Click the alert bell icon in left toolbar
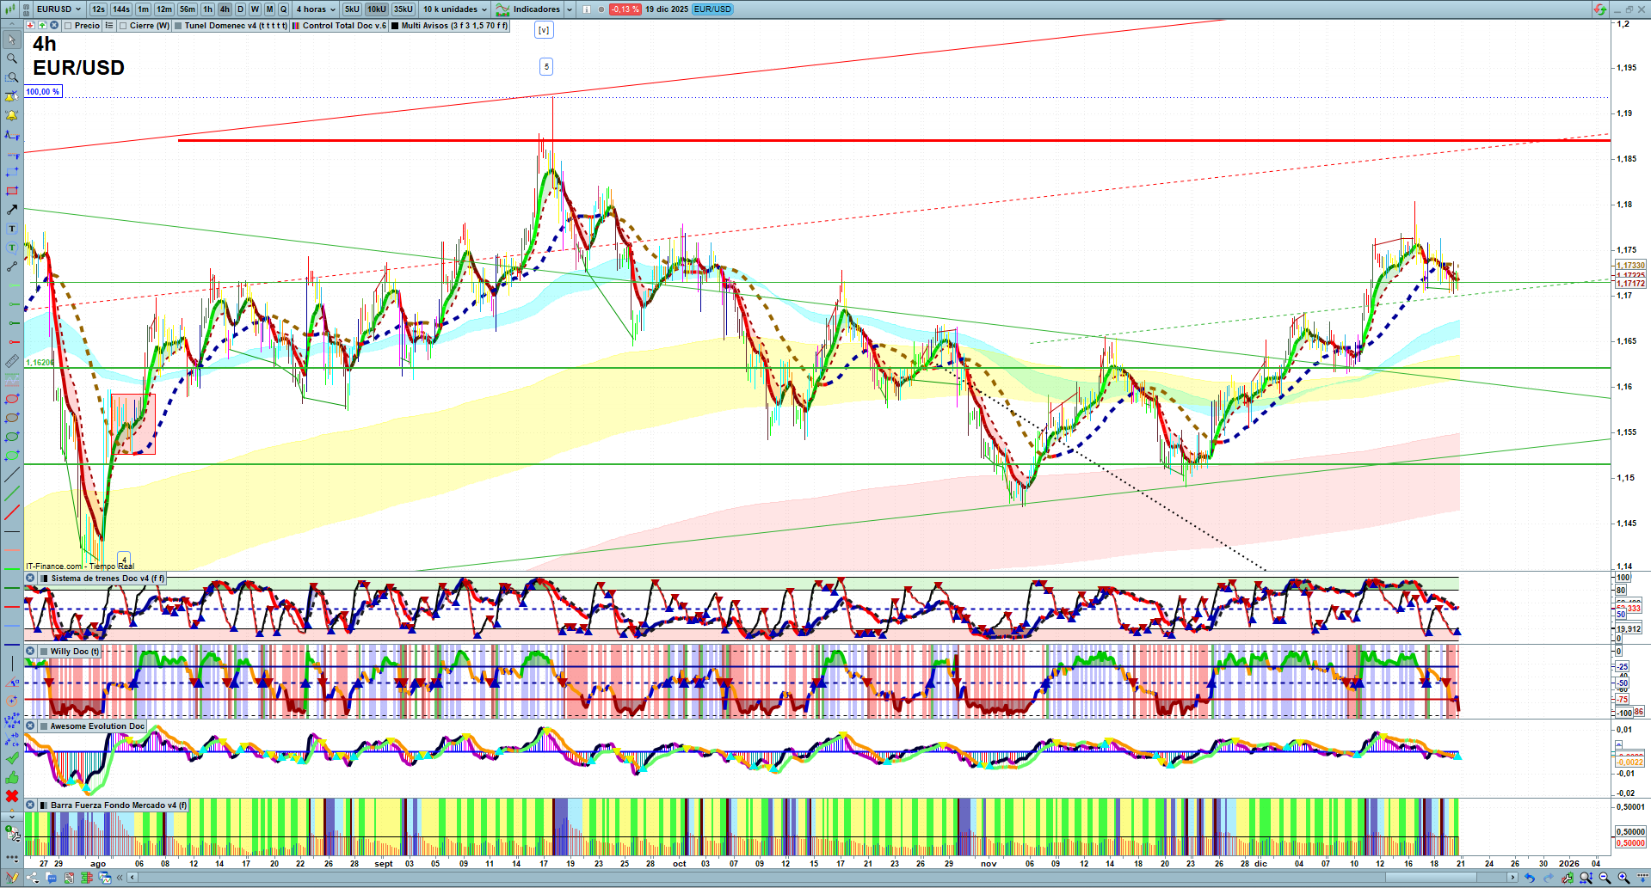Viewport: 1651px width, 888px height. (x=12, y=115)
